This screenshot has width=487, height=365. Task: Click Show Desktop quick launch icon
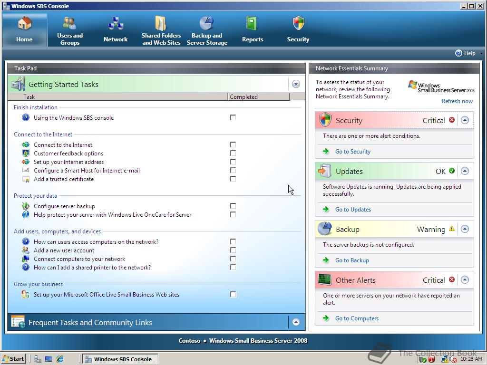49,359
